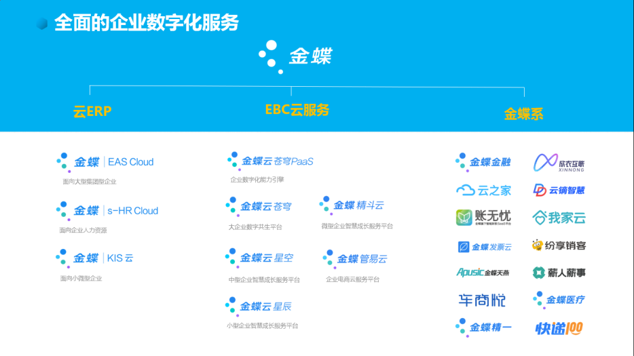Select the 金蝶 s-HR Cloud logo
This screenshot has width=634, height=356.
click(107, 211)
